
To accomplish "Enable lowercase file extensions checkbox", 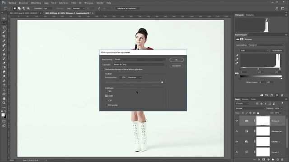I will coord(103,69).
